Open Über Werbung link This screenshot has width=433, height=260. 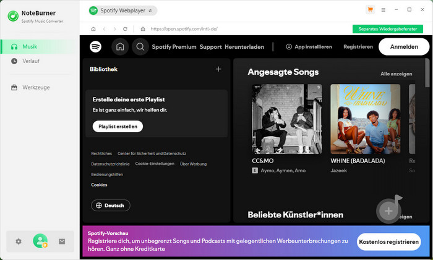coord(193,164)
